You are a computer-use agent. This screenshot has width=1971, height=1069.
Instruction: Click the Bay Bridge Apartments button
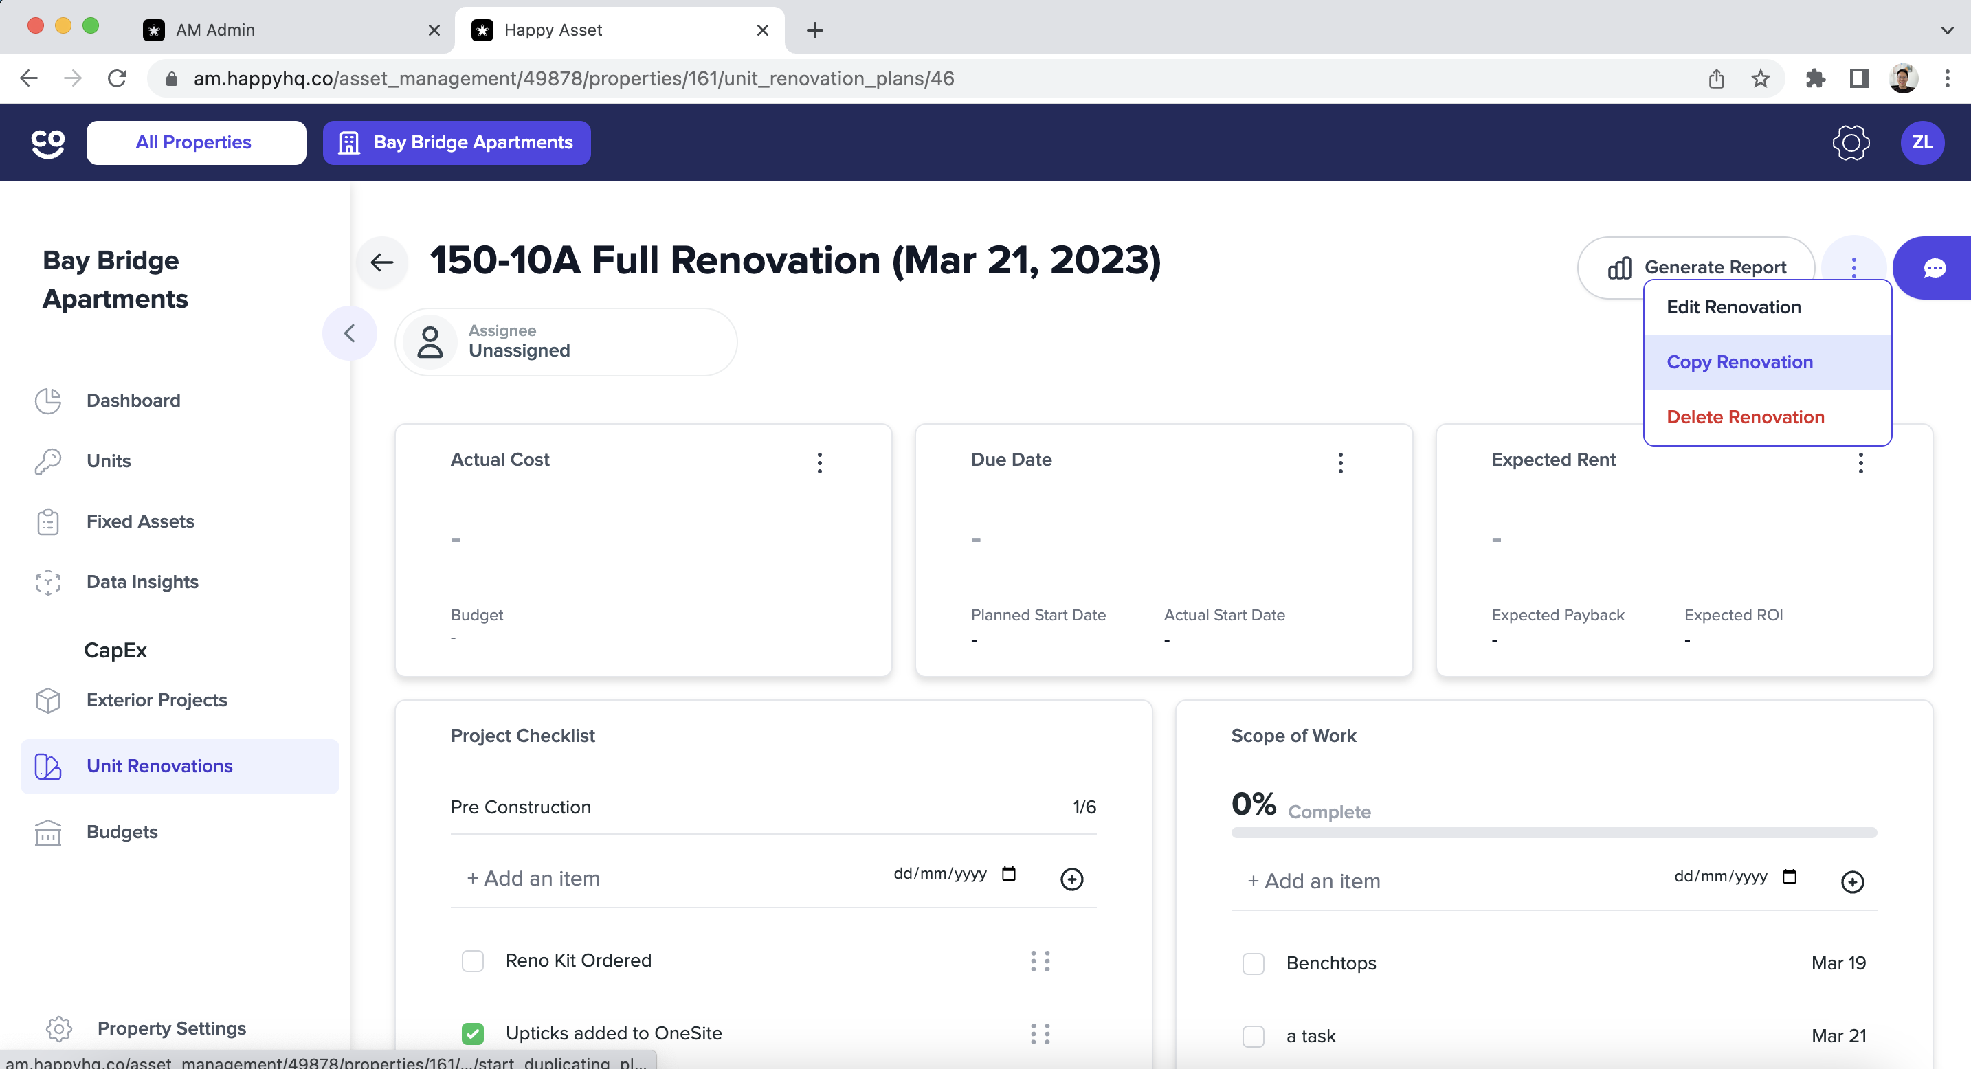(456, 143)
